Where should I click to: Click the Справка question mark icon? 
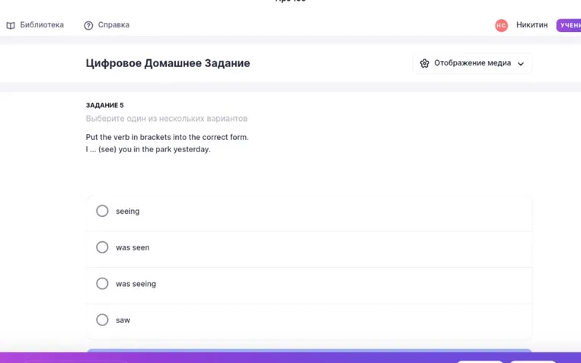point(88,25)
